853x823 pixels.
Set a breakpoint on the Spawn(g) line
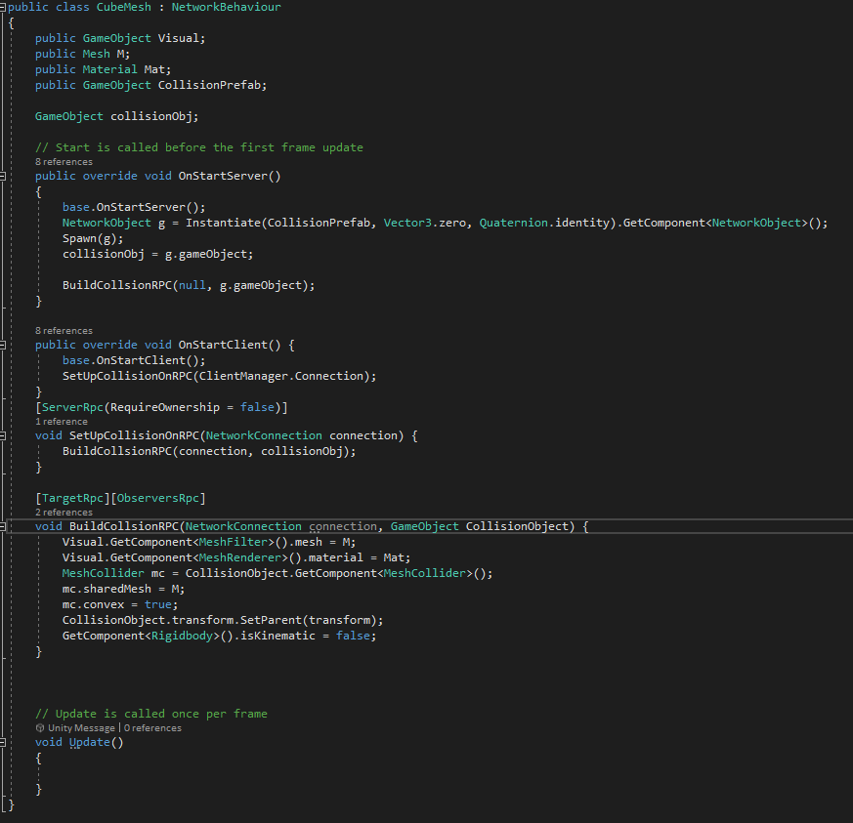10,237
